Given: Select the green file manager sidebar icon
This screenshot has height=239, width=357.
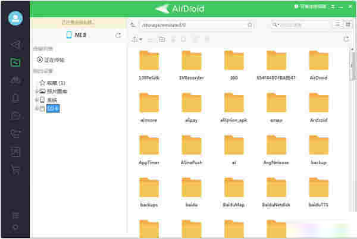Looking at the screenshot, I should coord(15,62).
